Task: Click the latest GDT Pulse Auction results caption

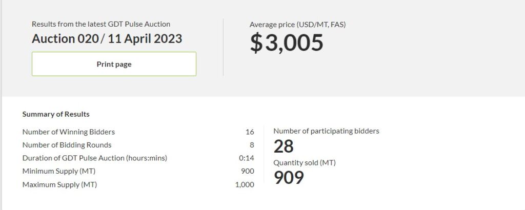Action: pos(101,24)
